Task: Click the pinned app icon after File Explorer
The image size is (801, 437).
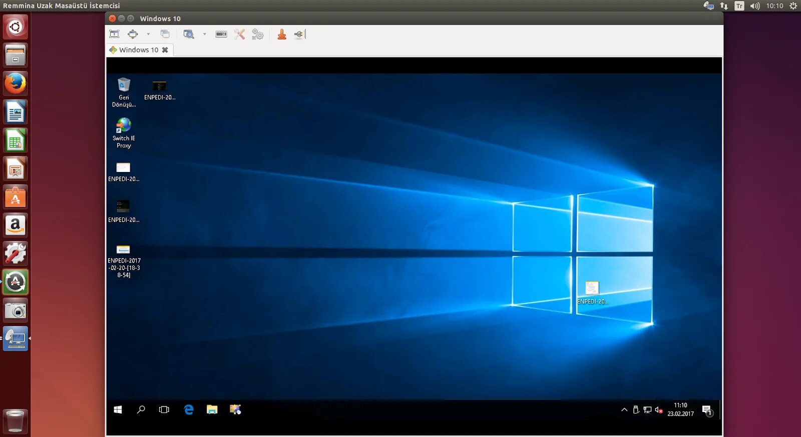Action: (x=235, y=409)
